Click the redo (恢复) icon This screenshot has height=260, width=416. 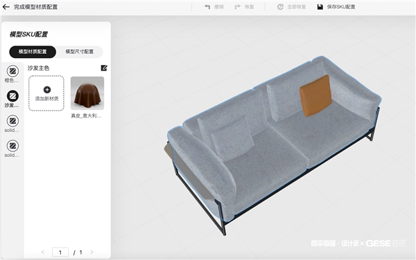(x=237, y=7)
